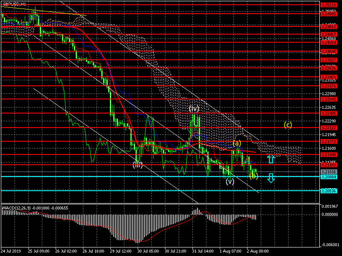Select the yellow (a) wave label

pyautogui.click(x=236, y=143)
